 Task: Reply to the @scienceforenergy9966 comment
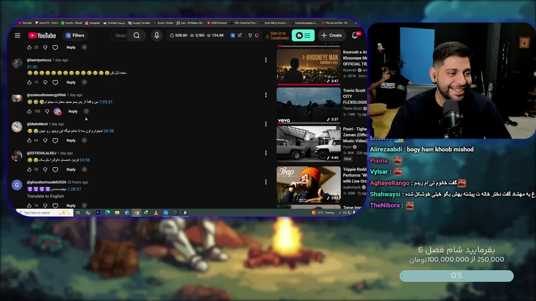(73, 112)
